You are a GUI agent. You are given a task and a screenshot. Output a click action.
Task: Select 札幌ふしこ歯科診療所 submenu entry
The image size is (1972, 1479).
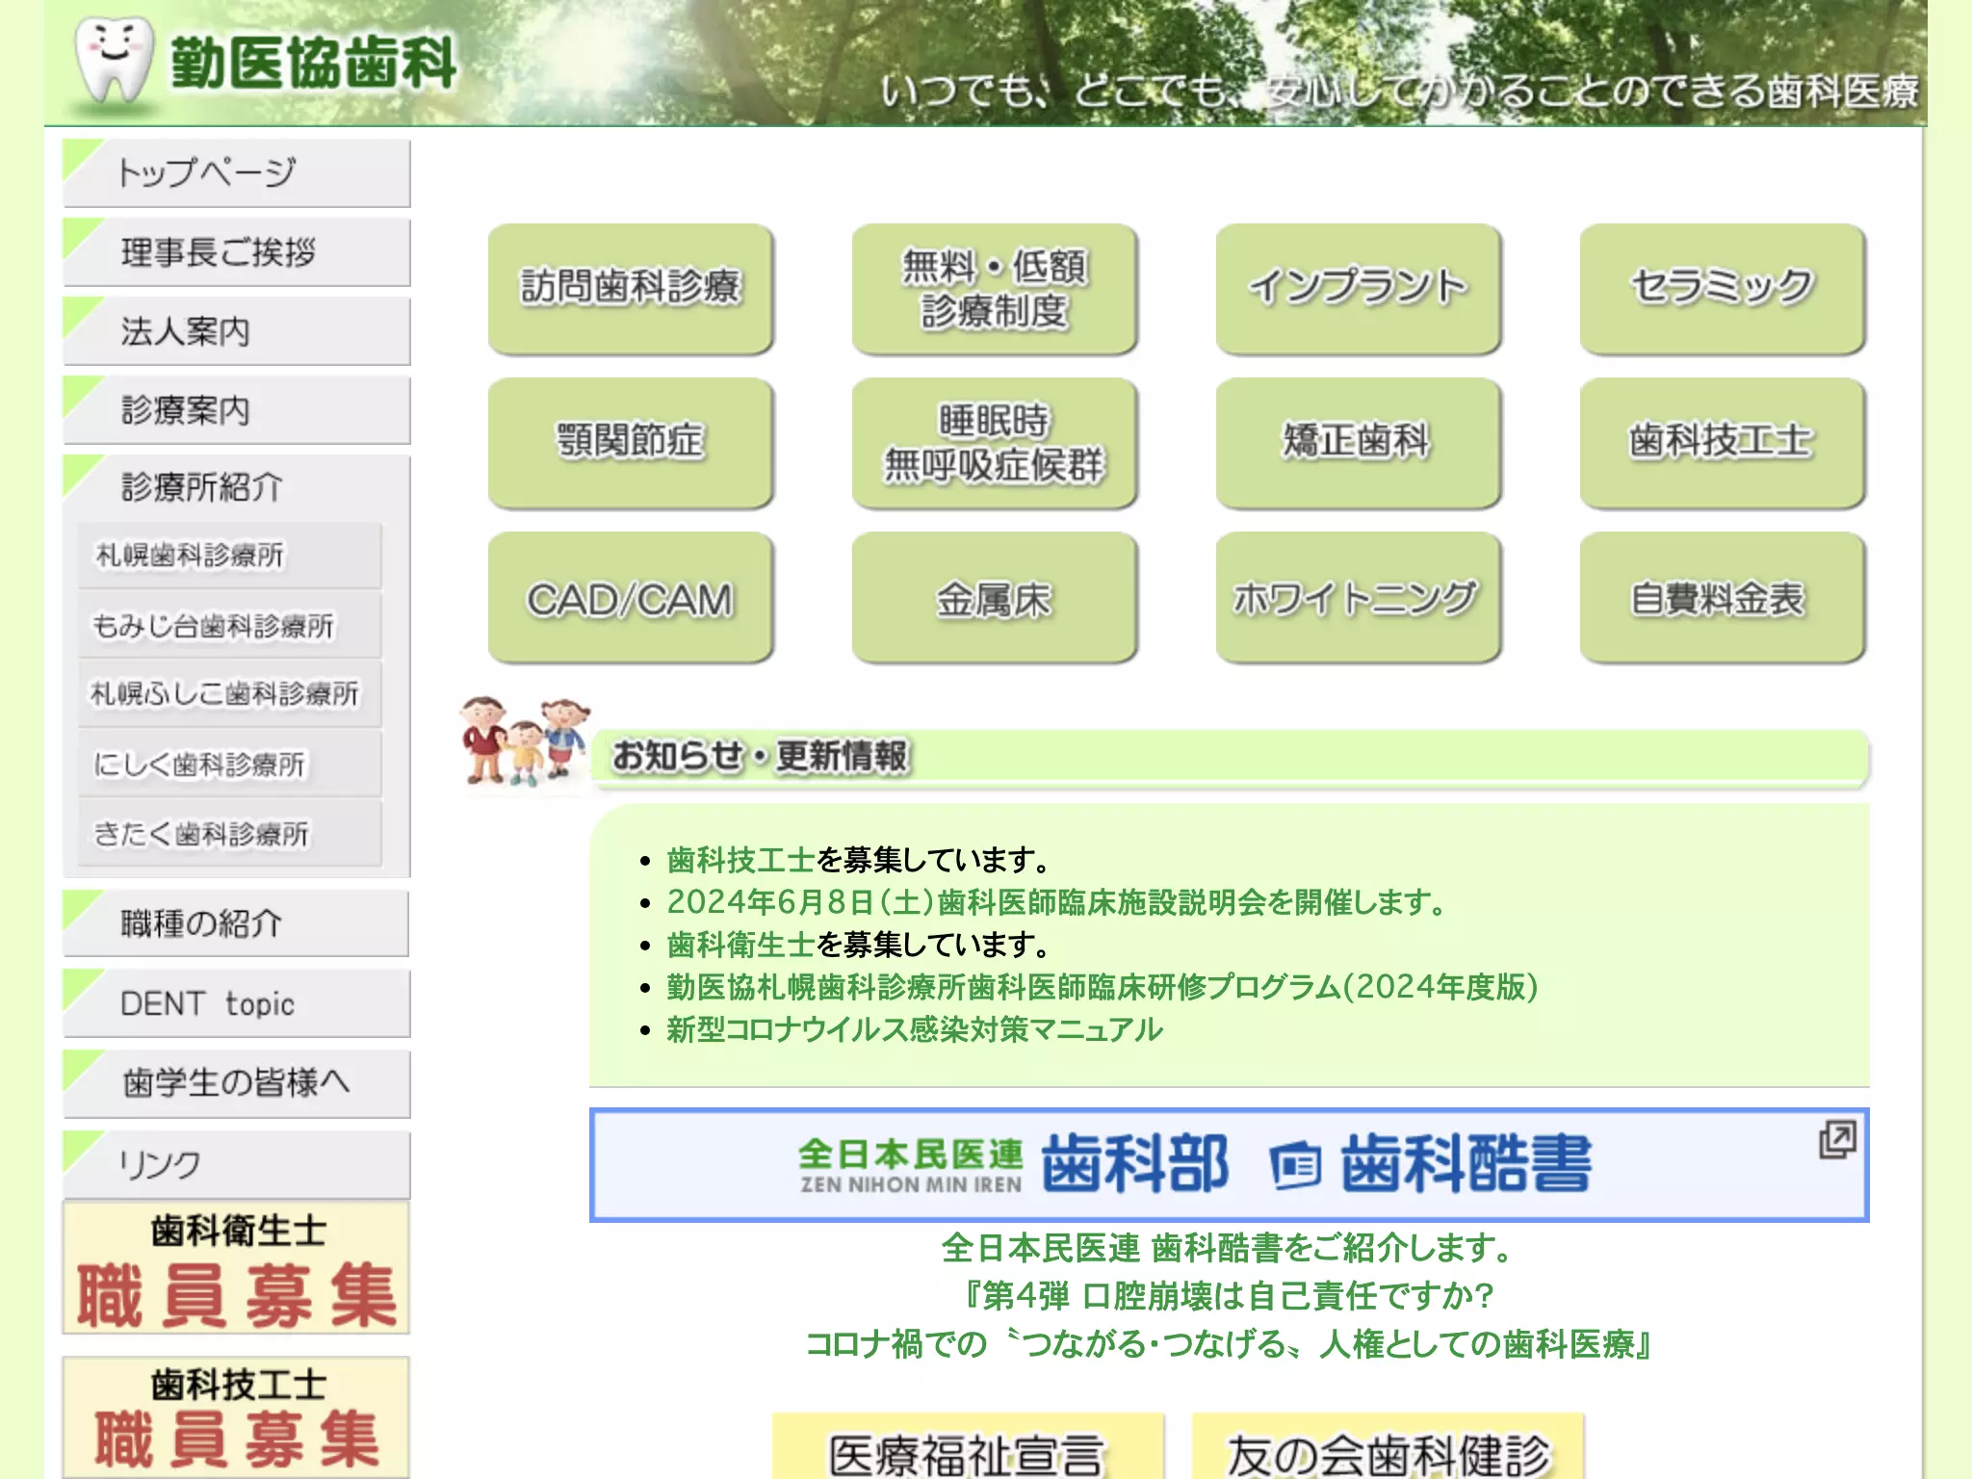coord(230,694)
